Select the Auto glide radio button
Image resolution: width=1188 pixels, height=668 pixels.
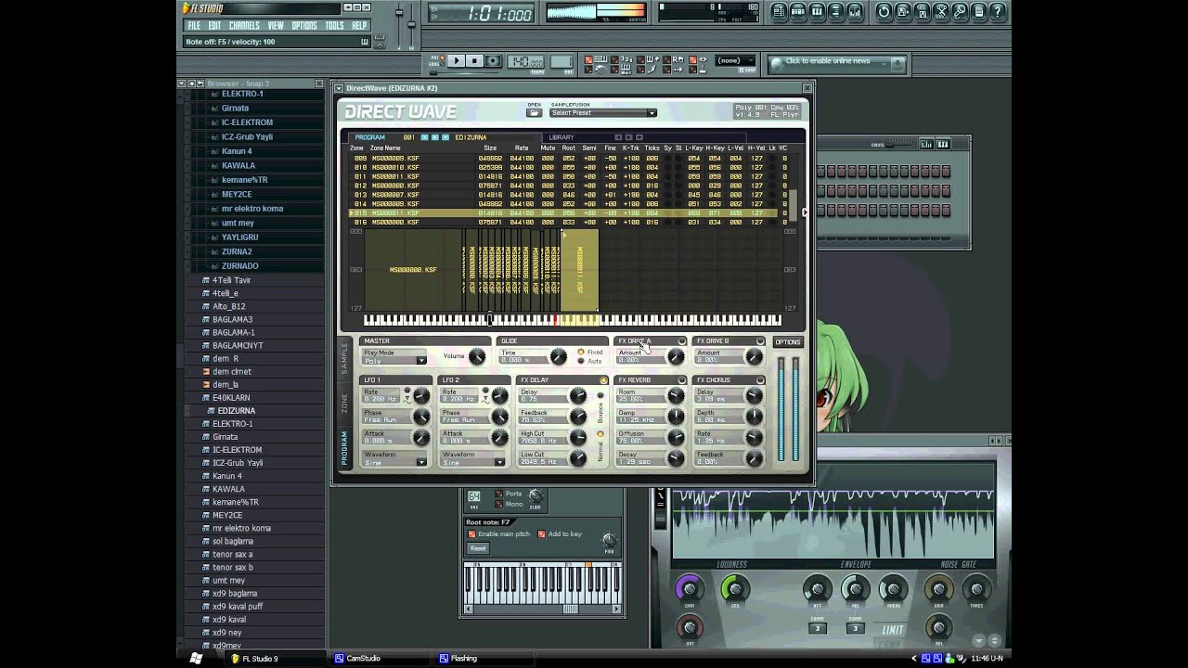pos(581,361)
